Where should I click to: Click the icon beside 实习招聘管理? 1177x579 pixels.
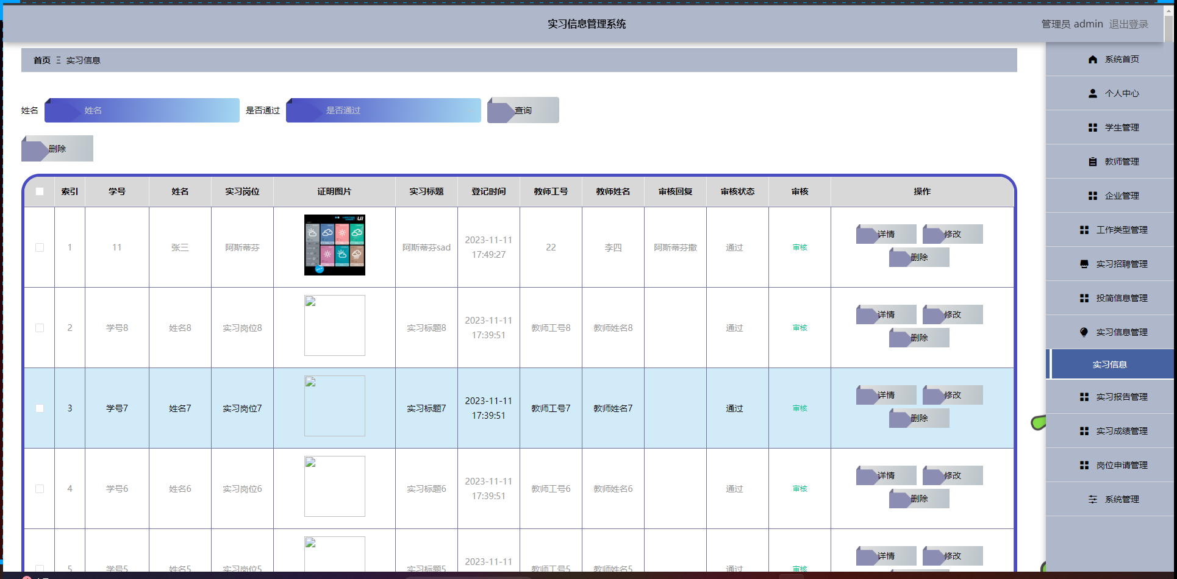click(1084, 264)
